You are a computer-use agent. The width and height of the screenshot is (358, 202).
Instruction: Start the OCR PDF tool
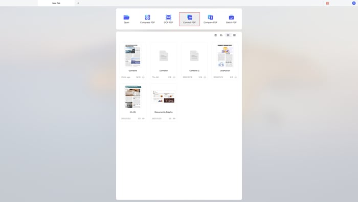coord(168,19)
